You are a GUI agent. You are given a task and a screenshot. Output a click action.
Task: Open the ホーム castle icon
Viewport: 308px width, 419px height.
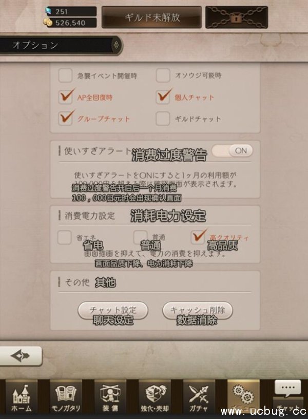point(22,397)
